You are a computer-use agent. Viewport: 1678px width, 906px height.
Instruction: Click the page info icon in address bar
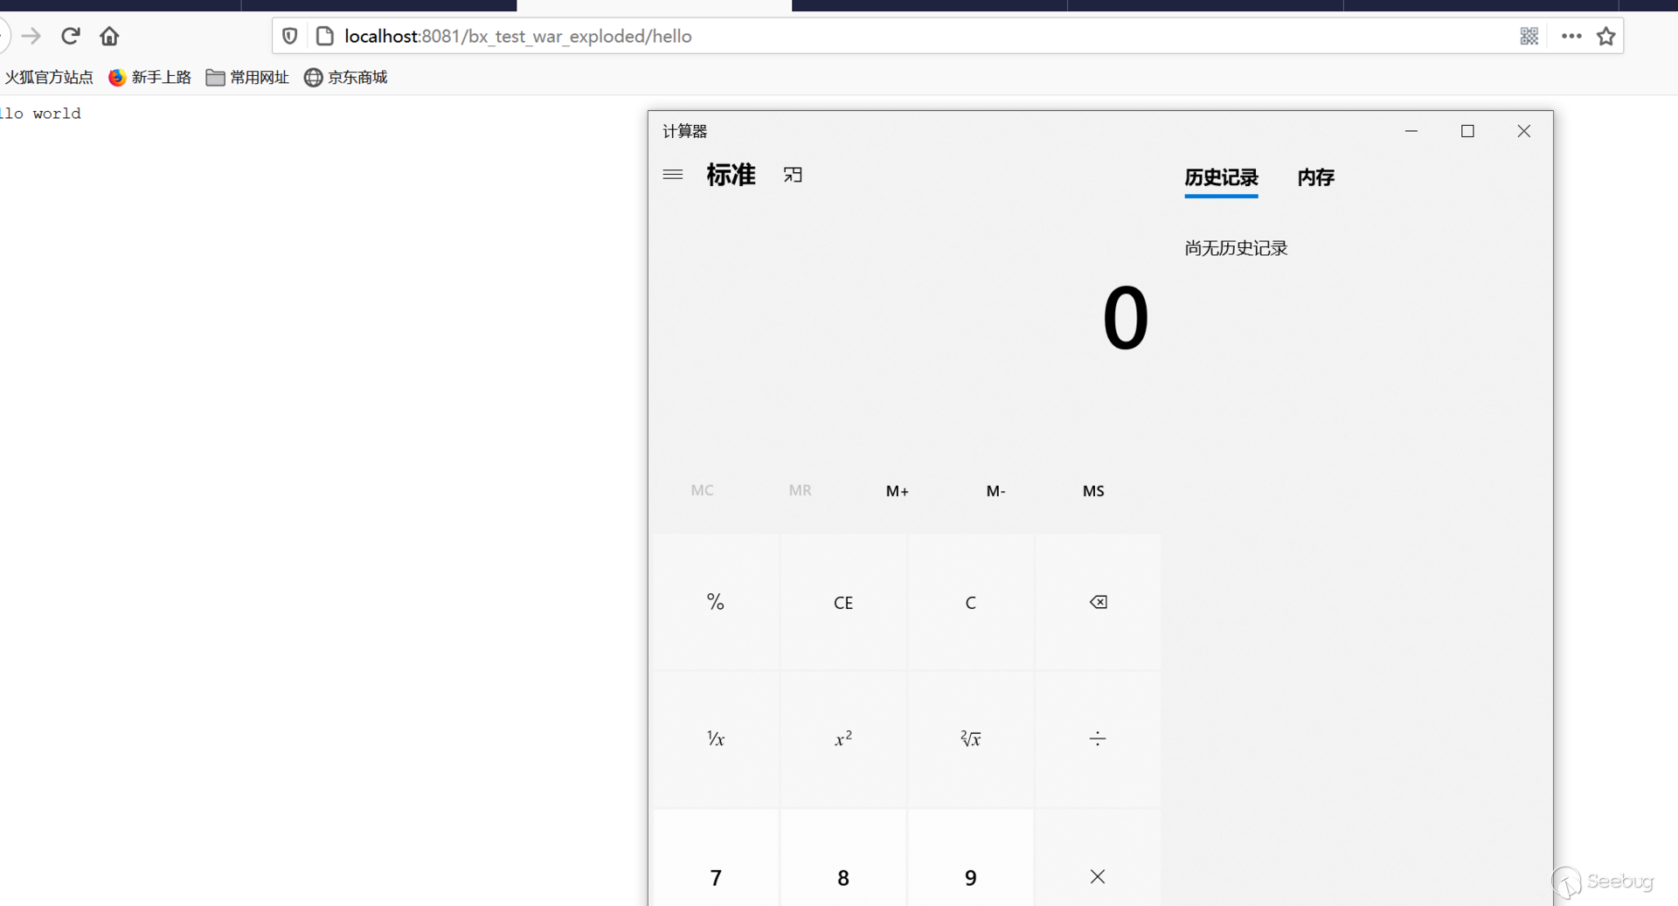[x=325, y=36]
